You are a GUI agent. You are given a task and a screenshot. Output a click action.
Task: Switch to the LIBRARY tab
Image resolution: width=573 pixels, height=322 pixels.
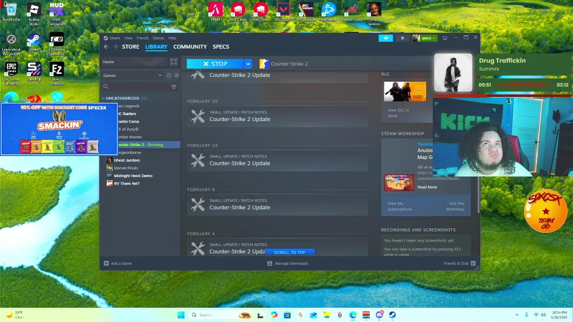pos(156,47)
